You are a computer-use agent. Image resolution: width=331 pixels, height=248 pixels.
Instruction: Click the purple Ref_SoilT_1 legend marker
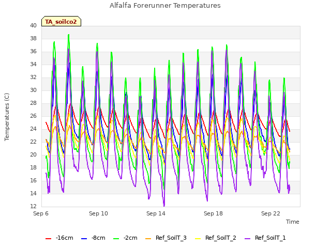pos(247,239)
